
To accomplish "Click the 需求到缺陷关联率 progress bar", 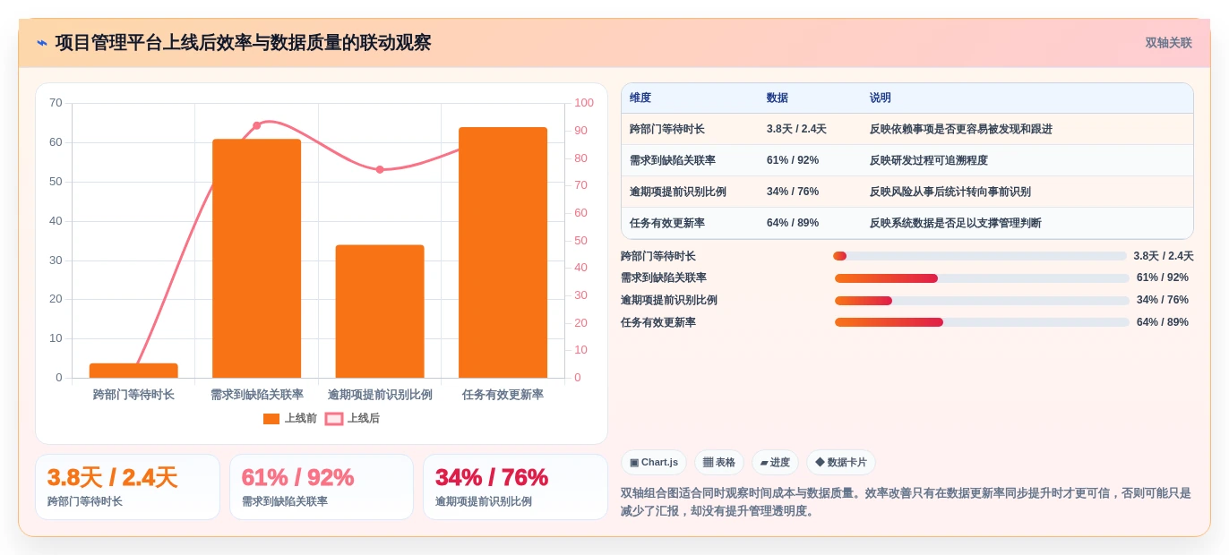I will point(982,278).
